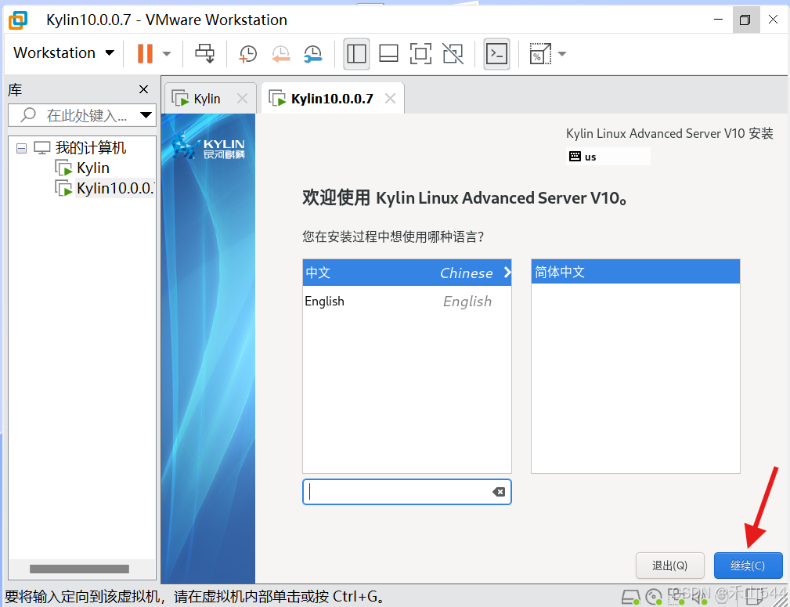790x607 pixels.
Task: Send Ctrl+Alt+Del to the virtual machine
Action: (204, 53)
